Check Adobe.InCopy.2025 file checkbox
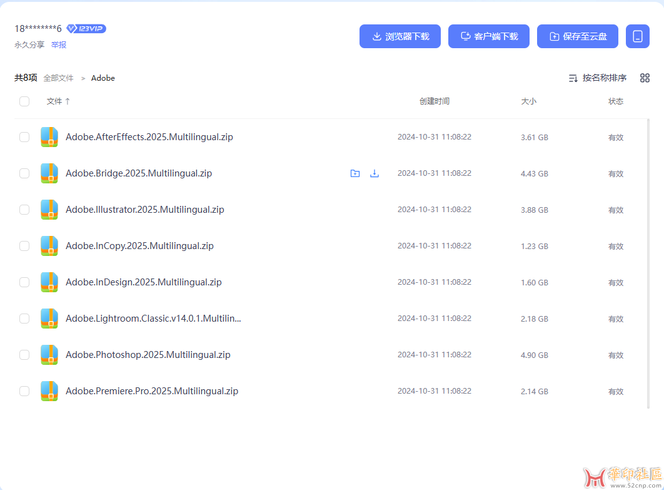 (x=24, y=246)
